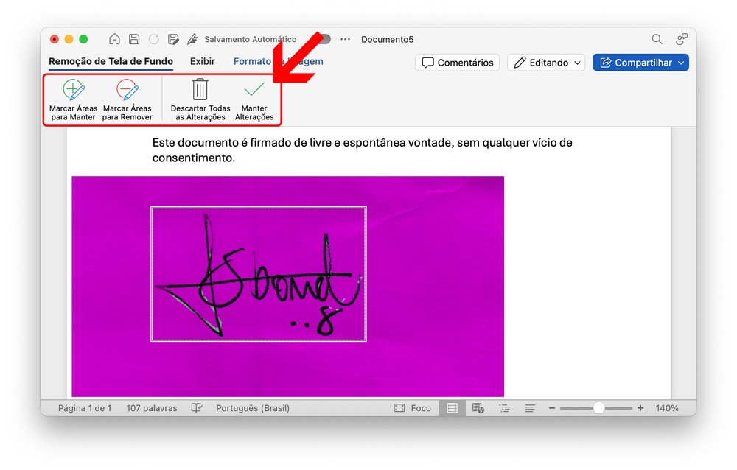Enable Foco mode in status bar
The width and height of the screenshot is (737, 470).
pos(413,408)
